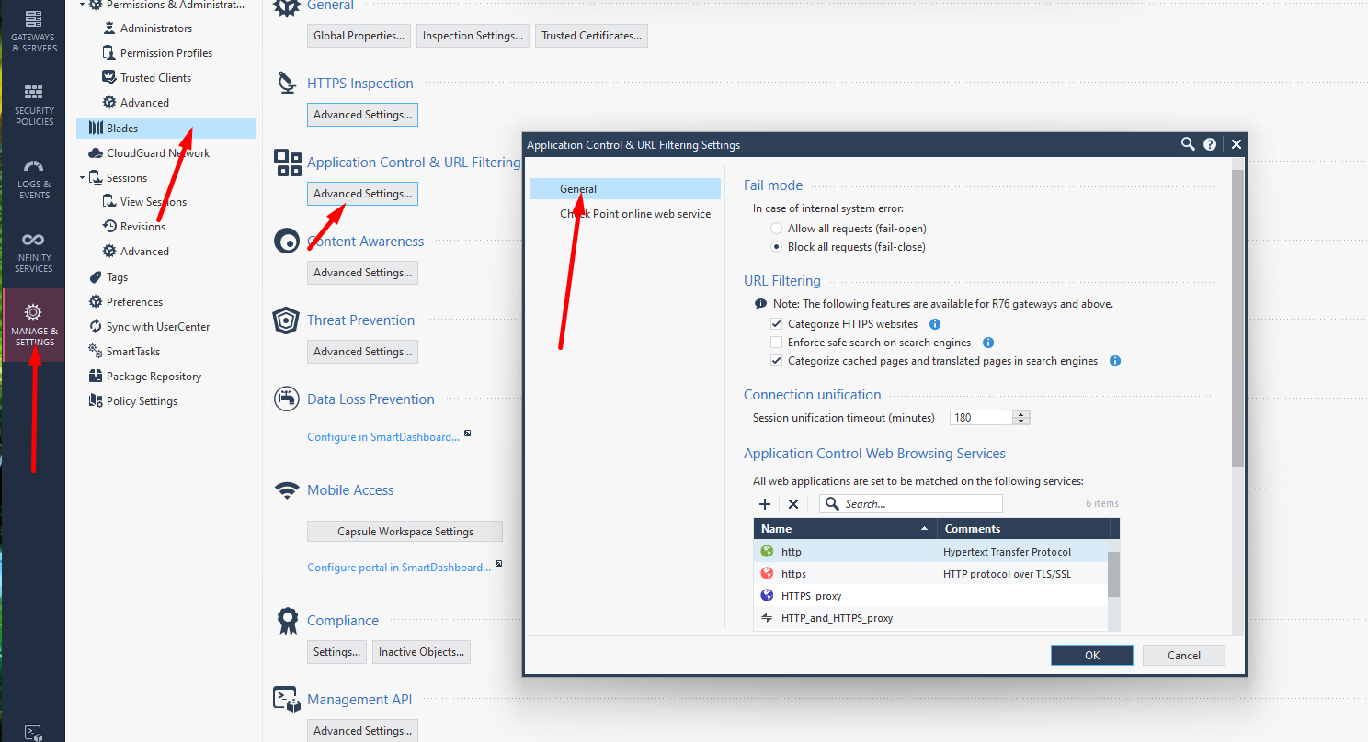
Task: Select Block all requests (fail-close)
Action: point(777,247)
